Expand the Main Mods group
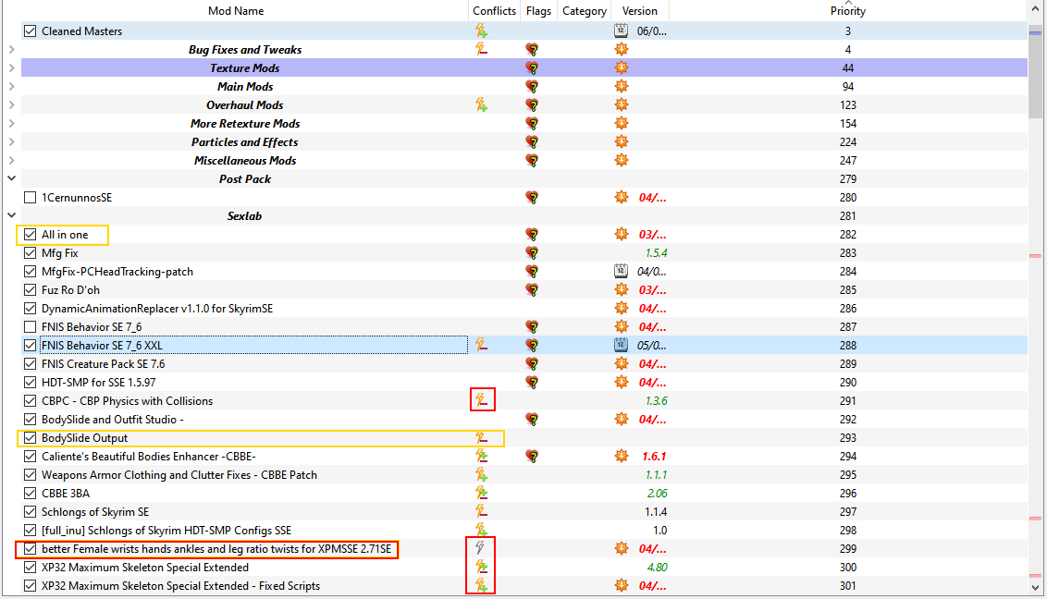 coord(11,86)
